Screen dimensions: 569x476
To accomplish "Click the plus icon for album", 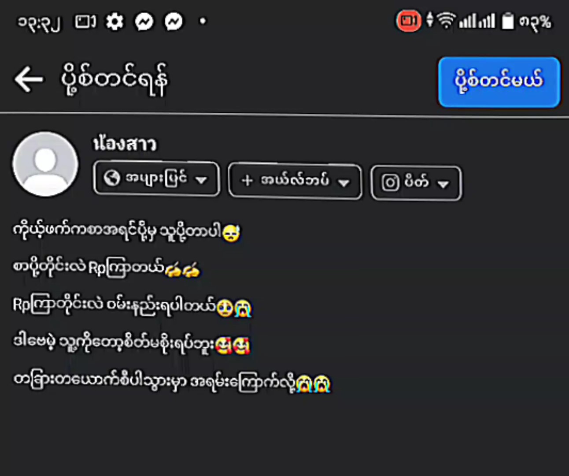I will coord(247,180).
